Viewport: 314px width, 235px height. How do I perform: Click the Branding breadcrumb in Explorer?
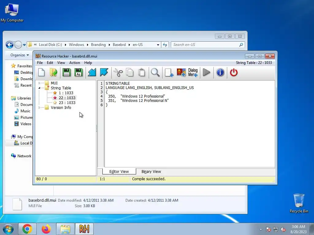tap(98, 45)
